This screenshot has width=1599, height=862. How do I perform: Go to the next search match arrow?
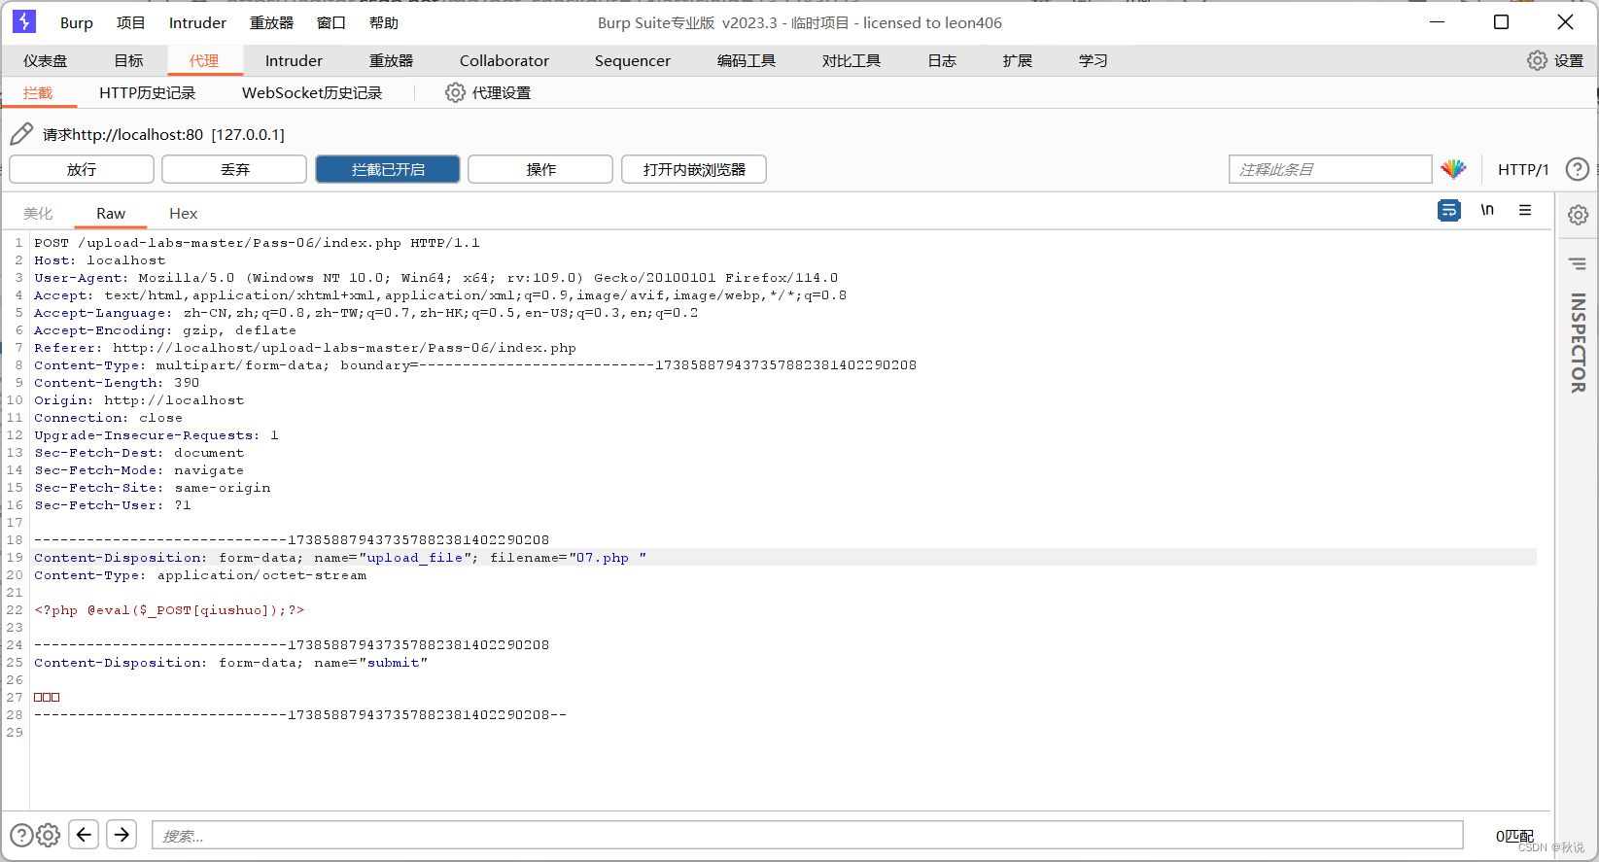click(x=122, y=834)
